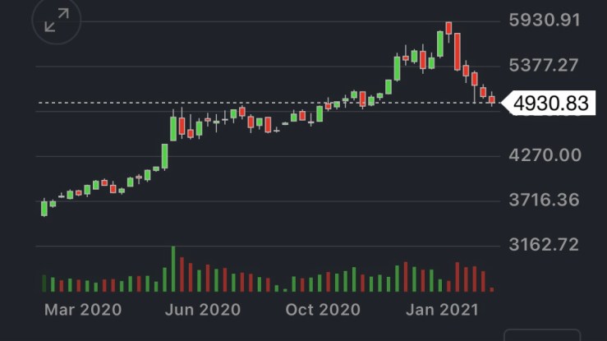The image size is (607, 341).
Task: Select the Jan 2021 date label
Action: click(x=442, y=310)
